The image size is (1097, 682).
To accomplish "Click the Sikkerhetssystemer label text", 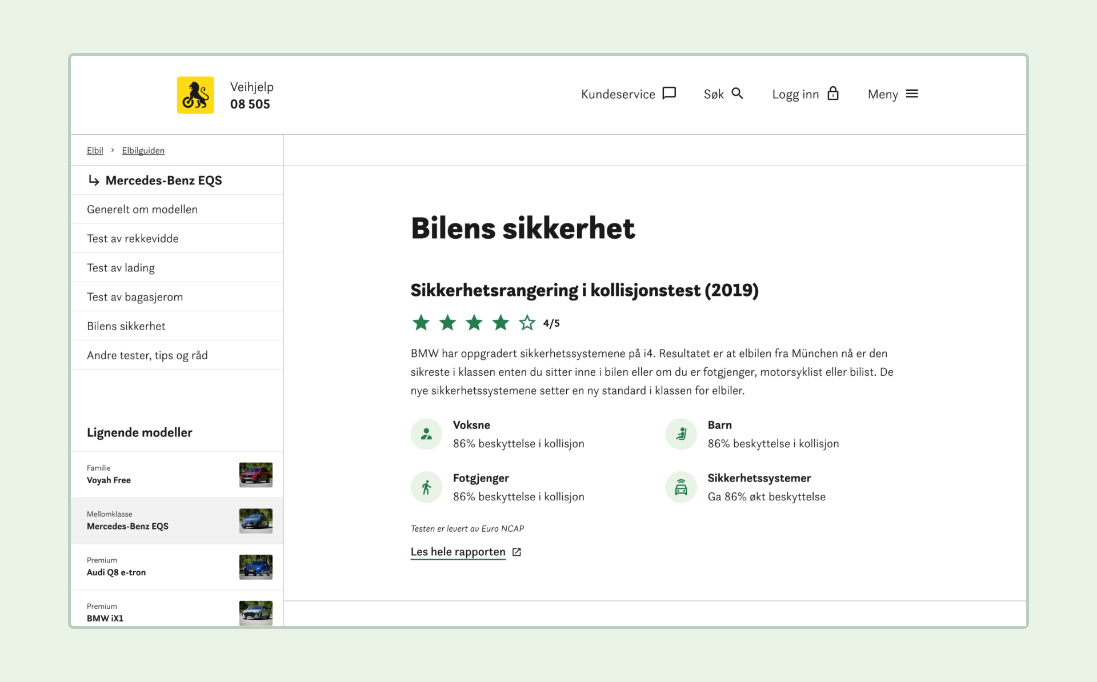I will 759,478.
